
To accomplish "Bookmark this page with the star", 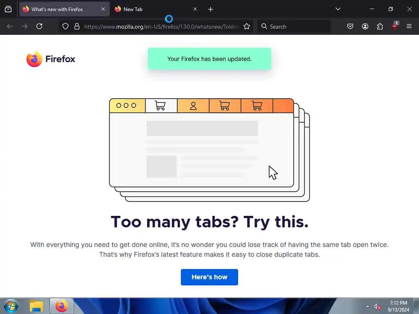I will pos(247,27).
